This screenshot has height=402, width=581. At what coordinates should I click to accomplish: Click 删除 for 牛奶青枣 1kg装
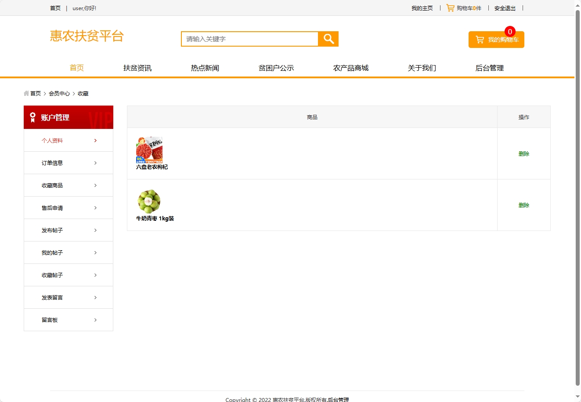tap(523, 205)
